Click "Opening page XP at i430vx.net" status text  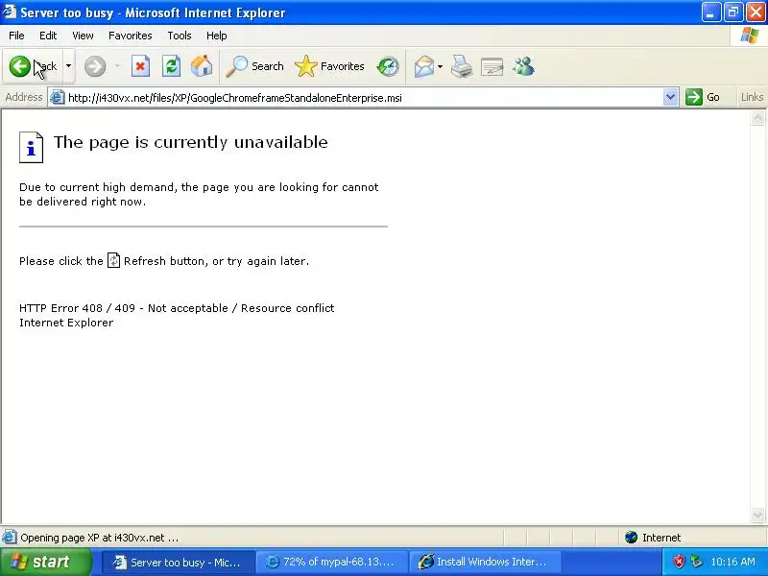(x=100, y=538)
